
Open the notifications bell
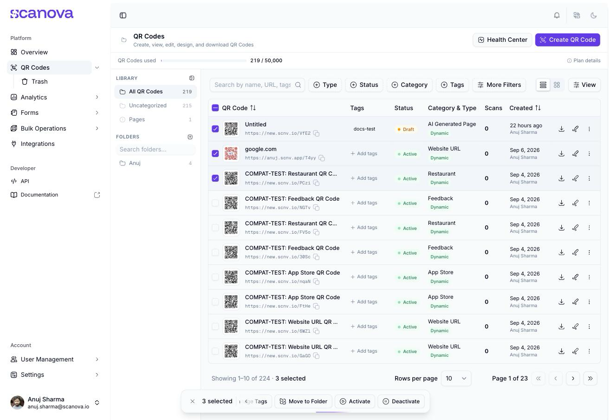[557, 15]
